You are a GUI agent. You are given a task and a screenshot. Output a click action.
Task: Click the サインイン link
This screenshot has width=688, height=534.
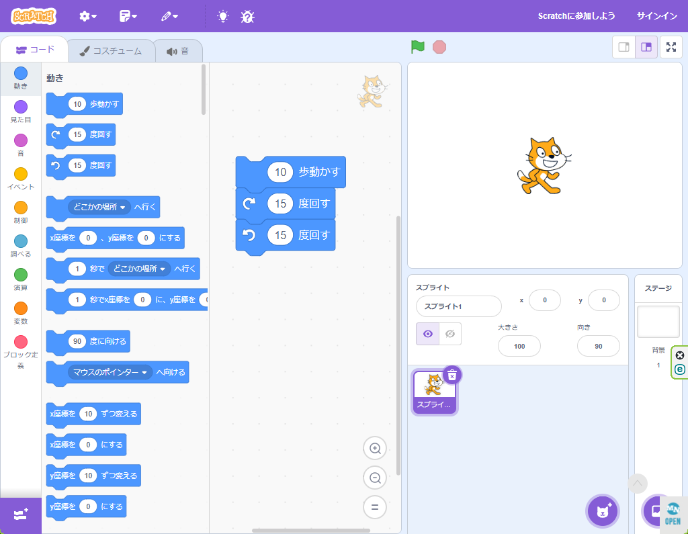(657, 16)
